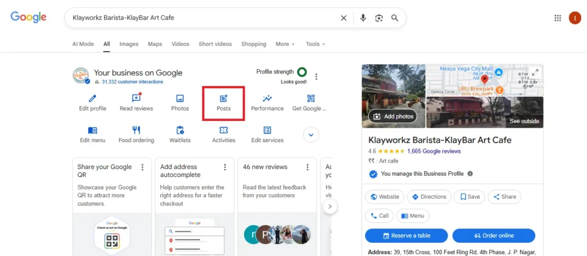Open the cafe exterior photo thumbnail
Image resolution: width=587 pixels, height=256 pixels.
coord(393,96)
